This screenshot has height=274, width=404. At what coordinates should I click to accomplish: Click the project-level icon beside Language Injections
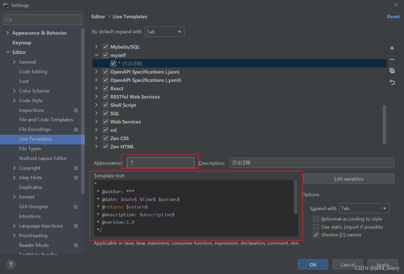tap(76, 226)
